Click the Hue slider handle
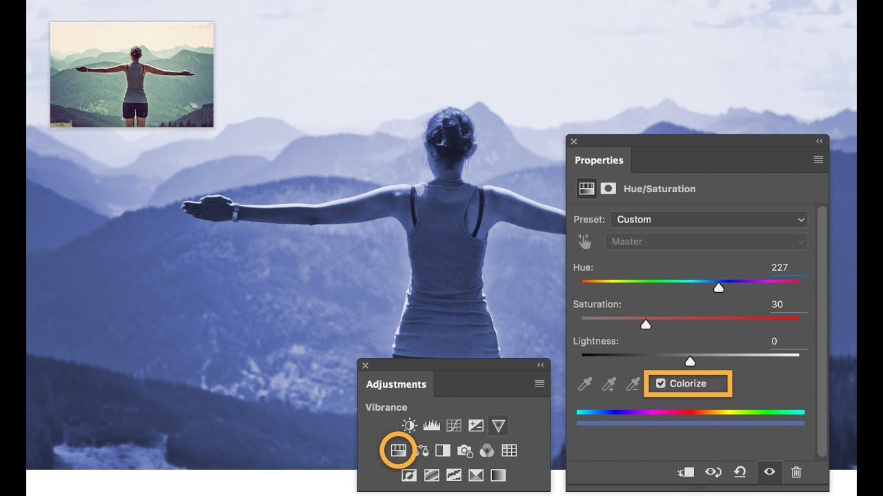The width and height of the screenshot is (883, 496). (x=719, y=287)
